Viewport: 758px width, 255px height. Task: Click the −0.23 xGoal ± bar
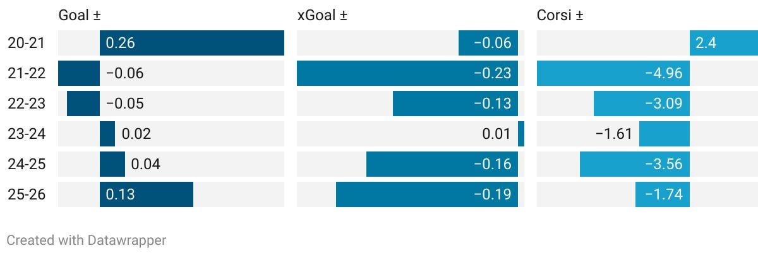click(x=407, y=73)
